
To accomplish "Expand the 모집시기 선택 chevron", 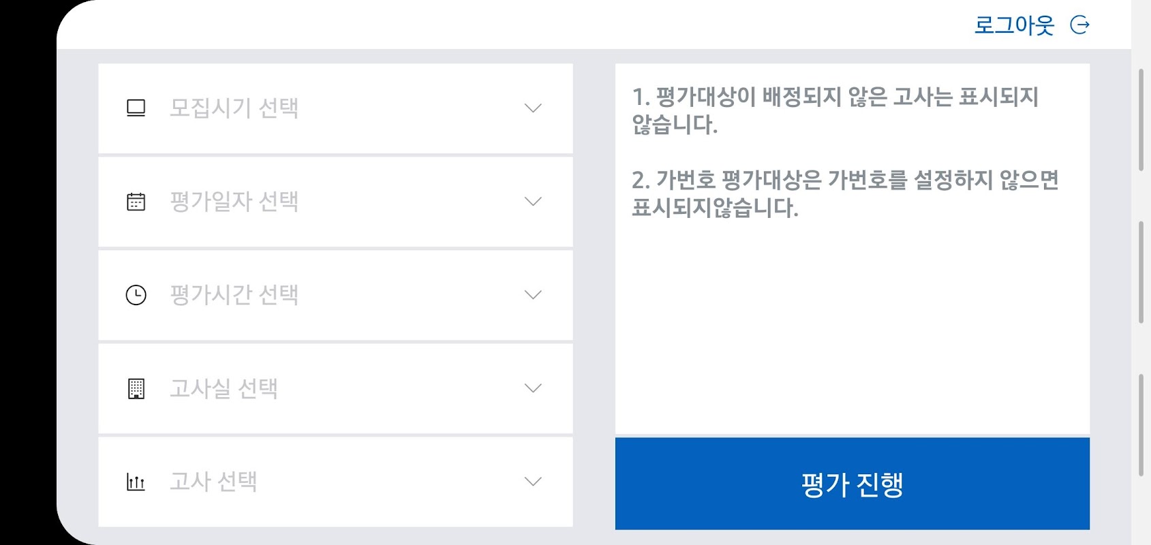I will (x=533, y=108).
